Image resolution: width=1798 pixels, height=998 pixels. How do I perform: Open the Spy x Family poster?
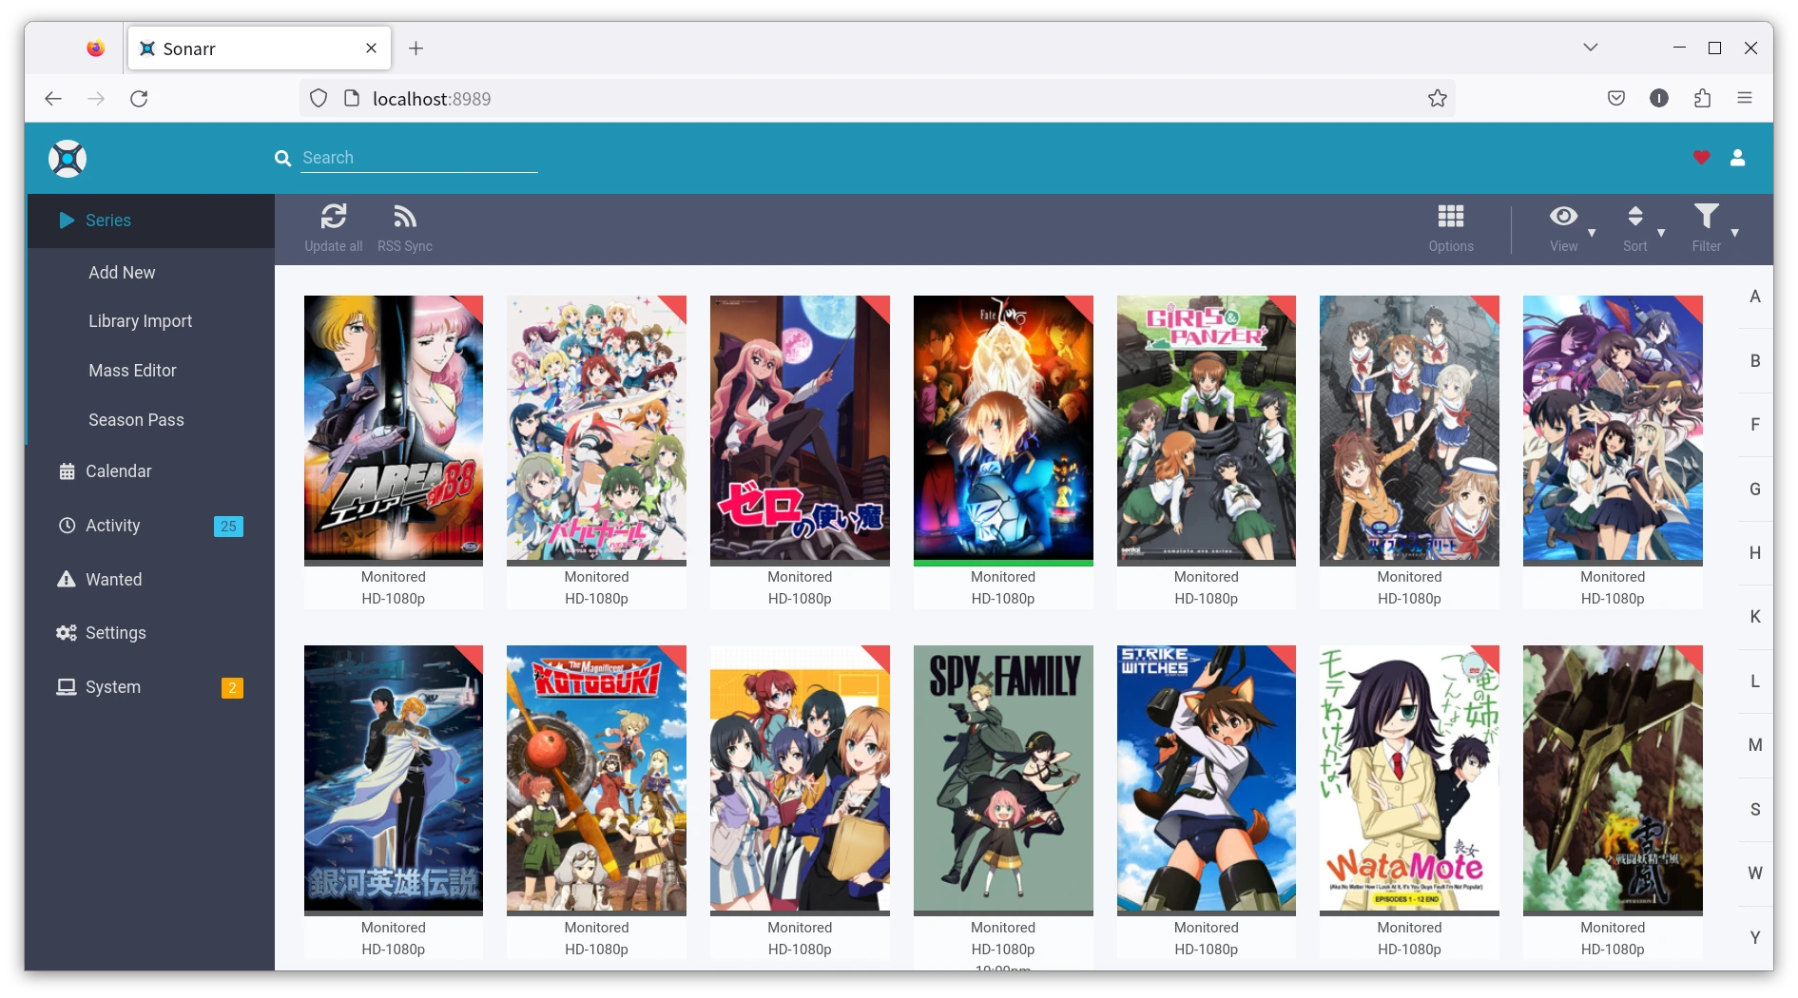click(x=1002, y=777)
